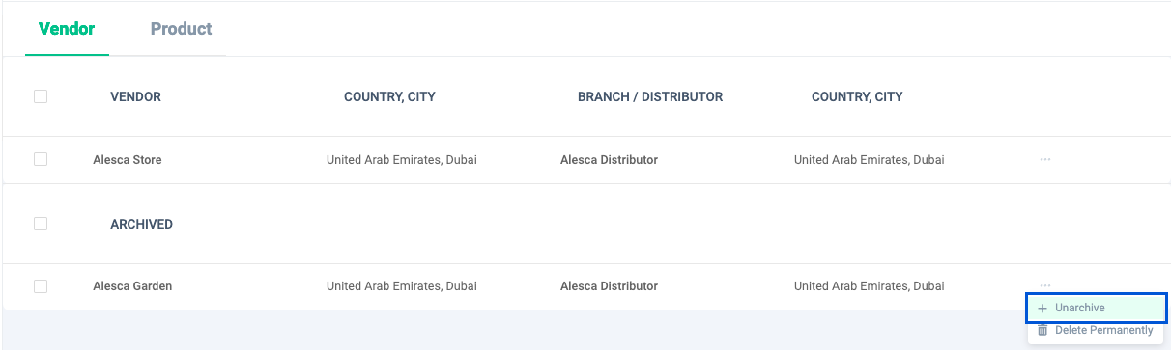Image resolution: width=1171 pixels, height=350 pixels.
Task: Click Alesca Distributor in the Alesca Garden row
Action: (x=609, y=286)
